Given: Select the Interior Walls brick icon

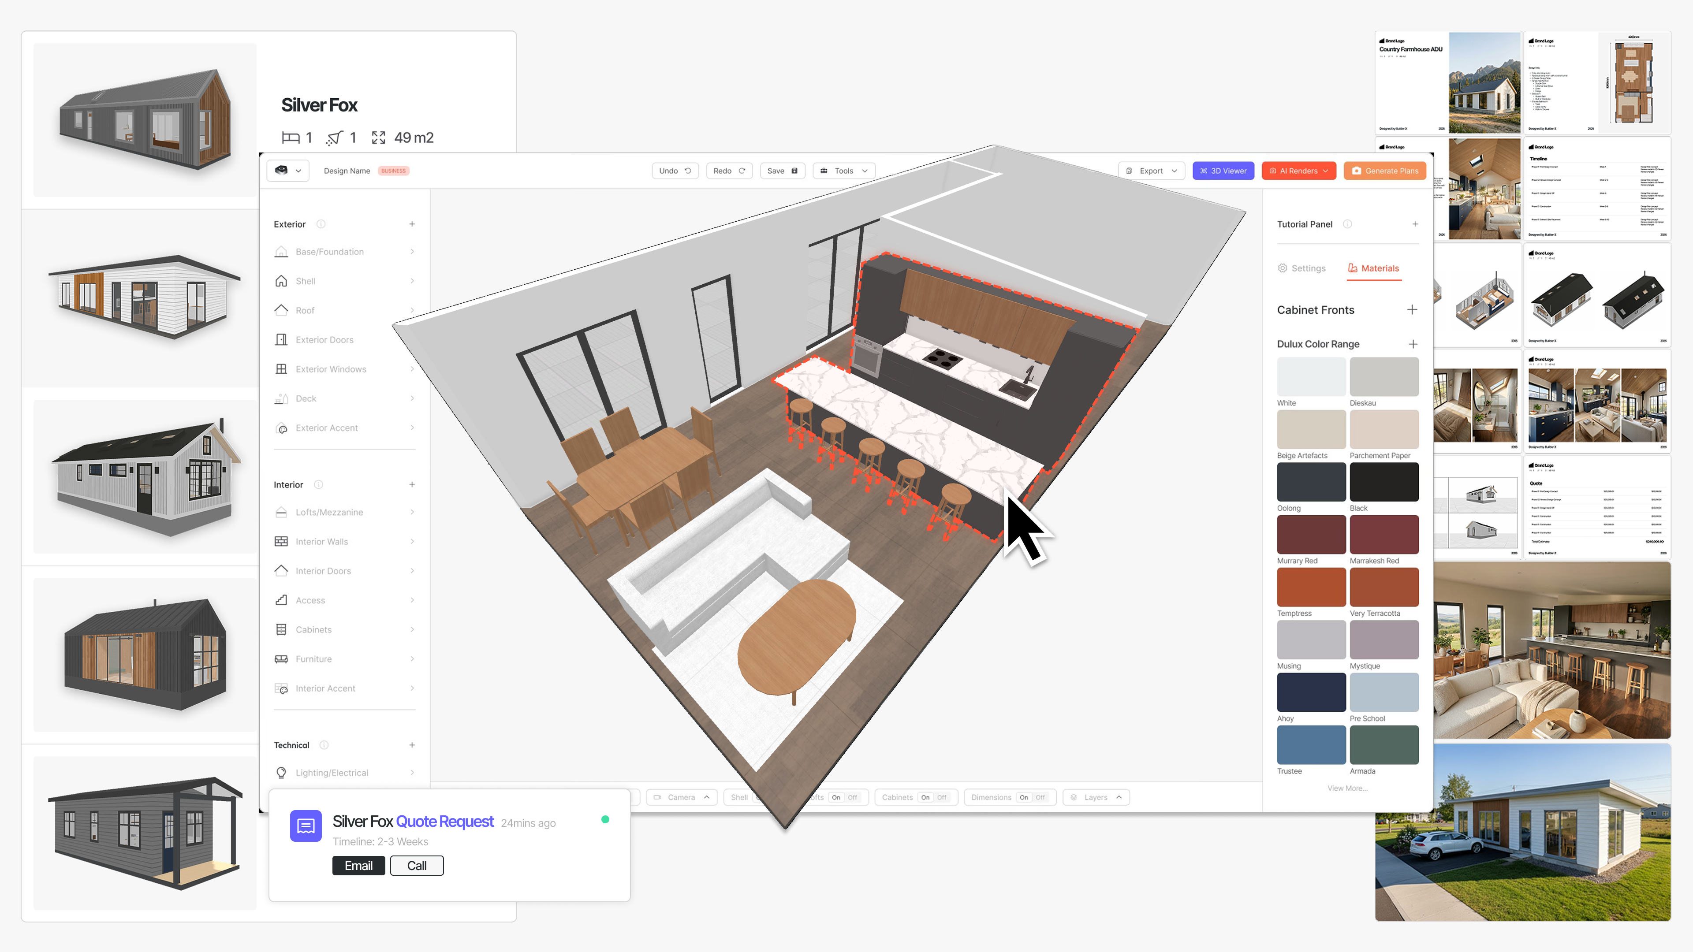Looking at the screenshot, I should (x=281, y=541).
